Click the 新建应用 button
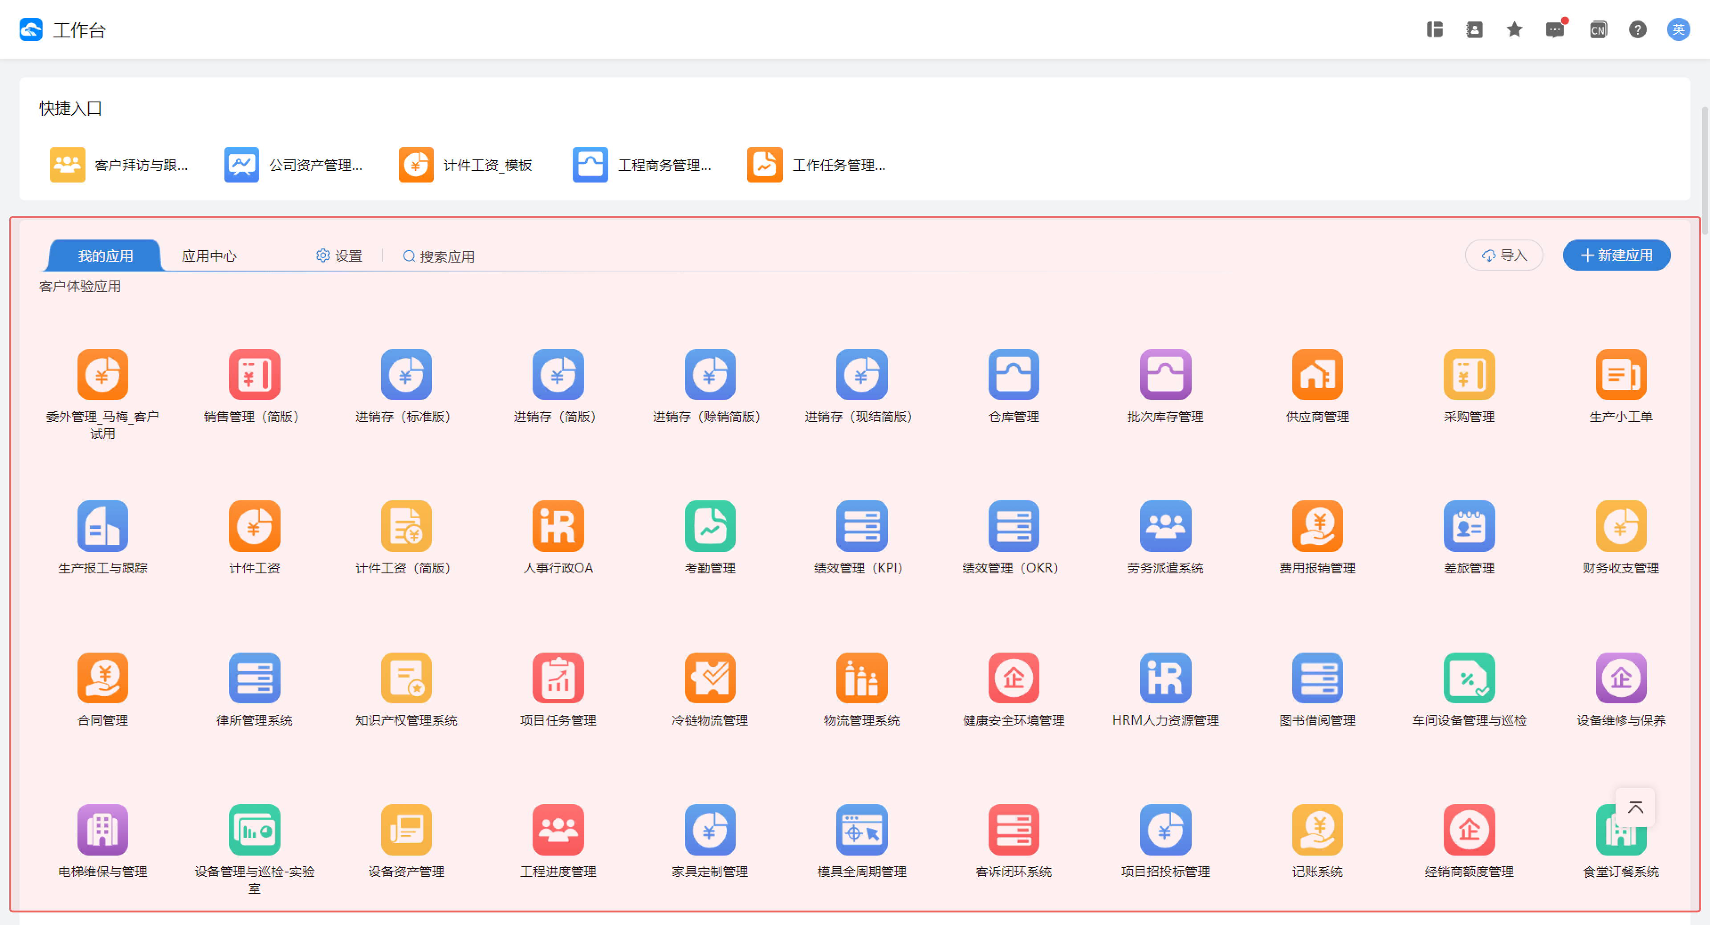The height and width of the screenshot is (925, 1710). point(1616,255)
